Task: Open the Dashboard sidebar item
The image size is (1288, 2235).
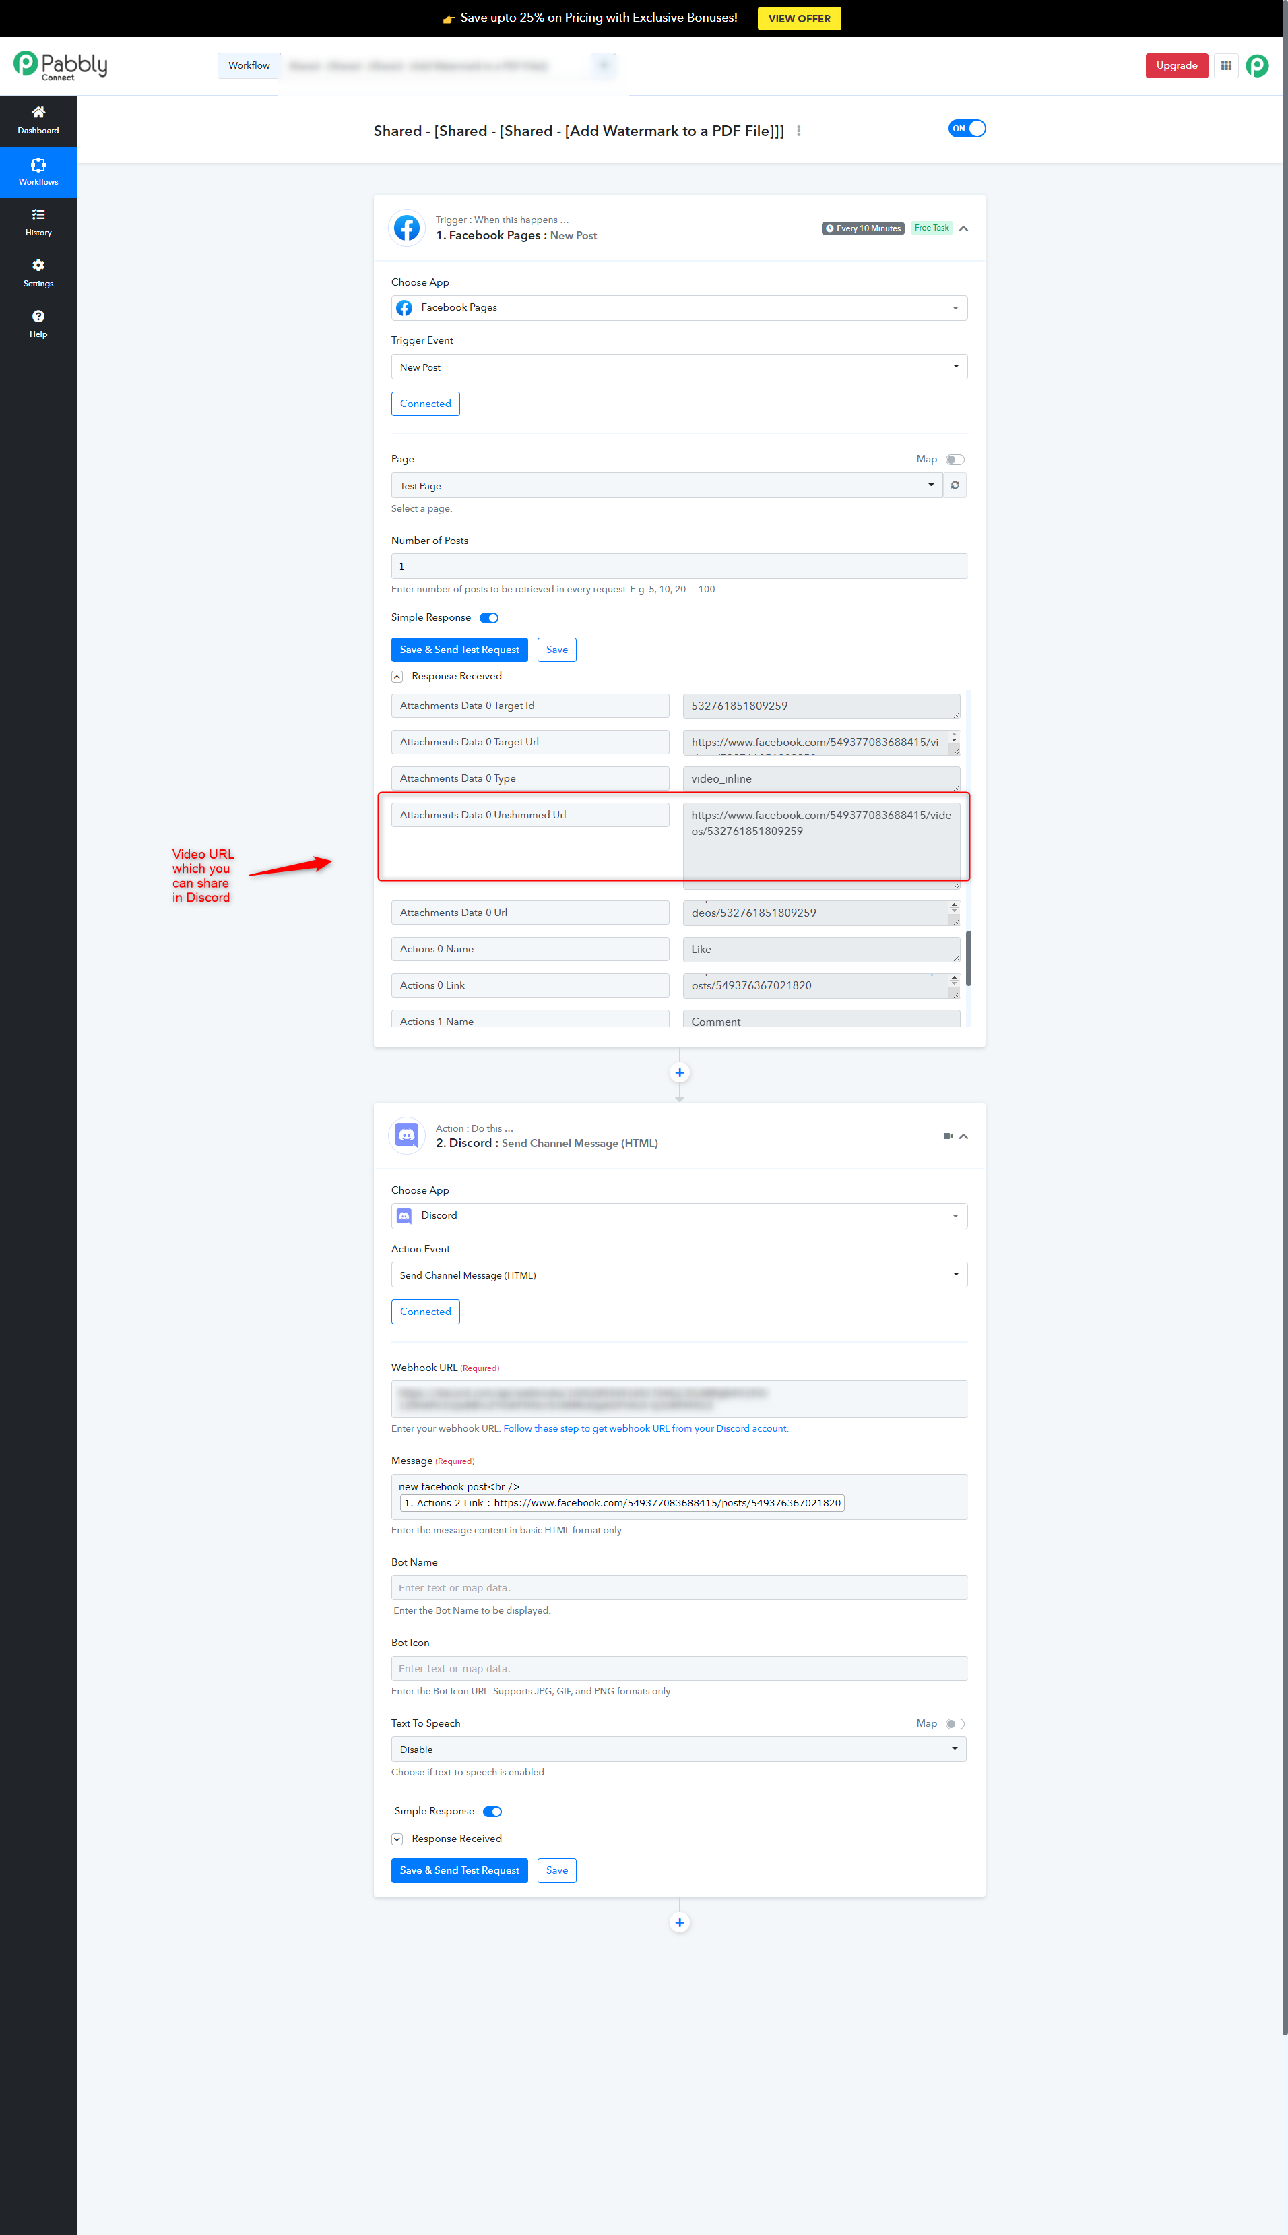Action: click(x=38, y=121)
